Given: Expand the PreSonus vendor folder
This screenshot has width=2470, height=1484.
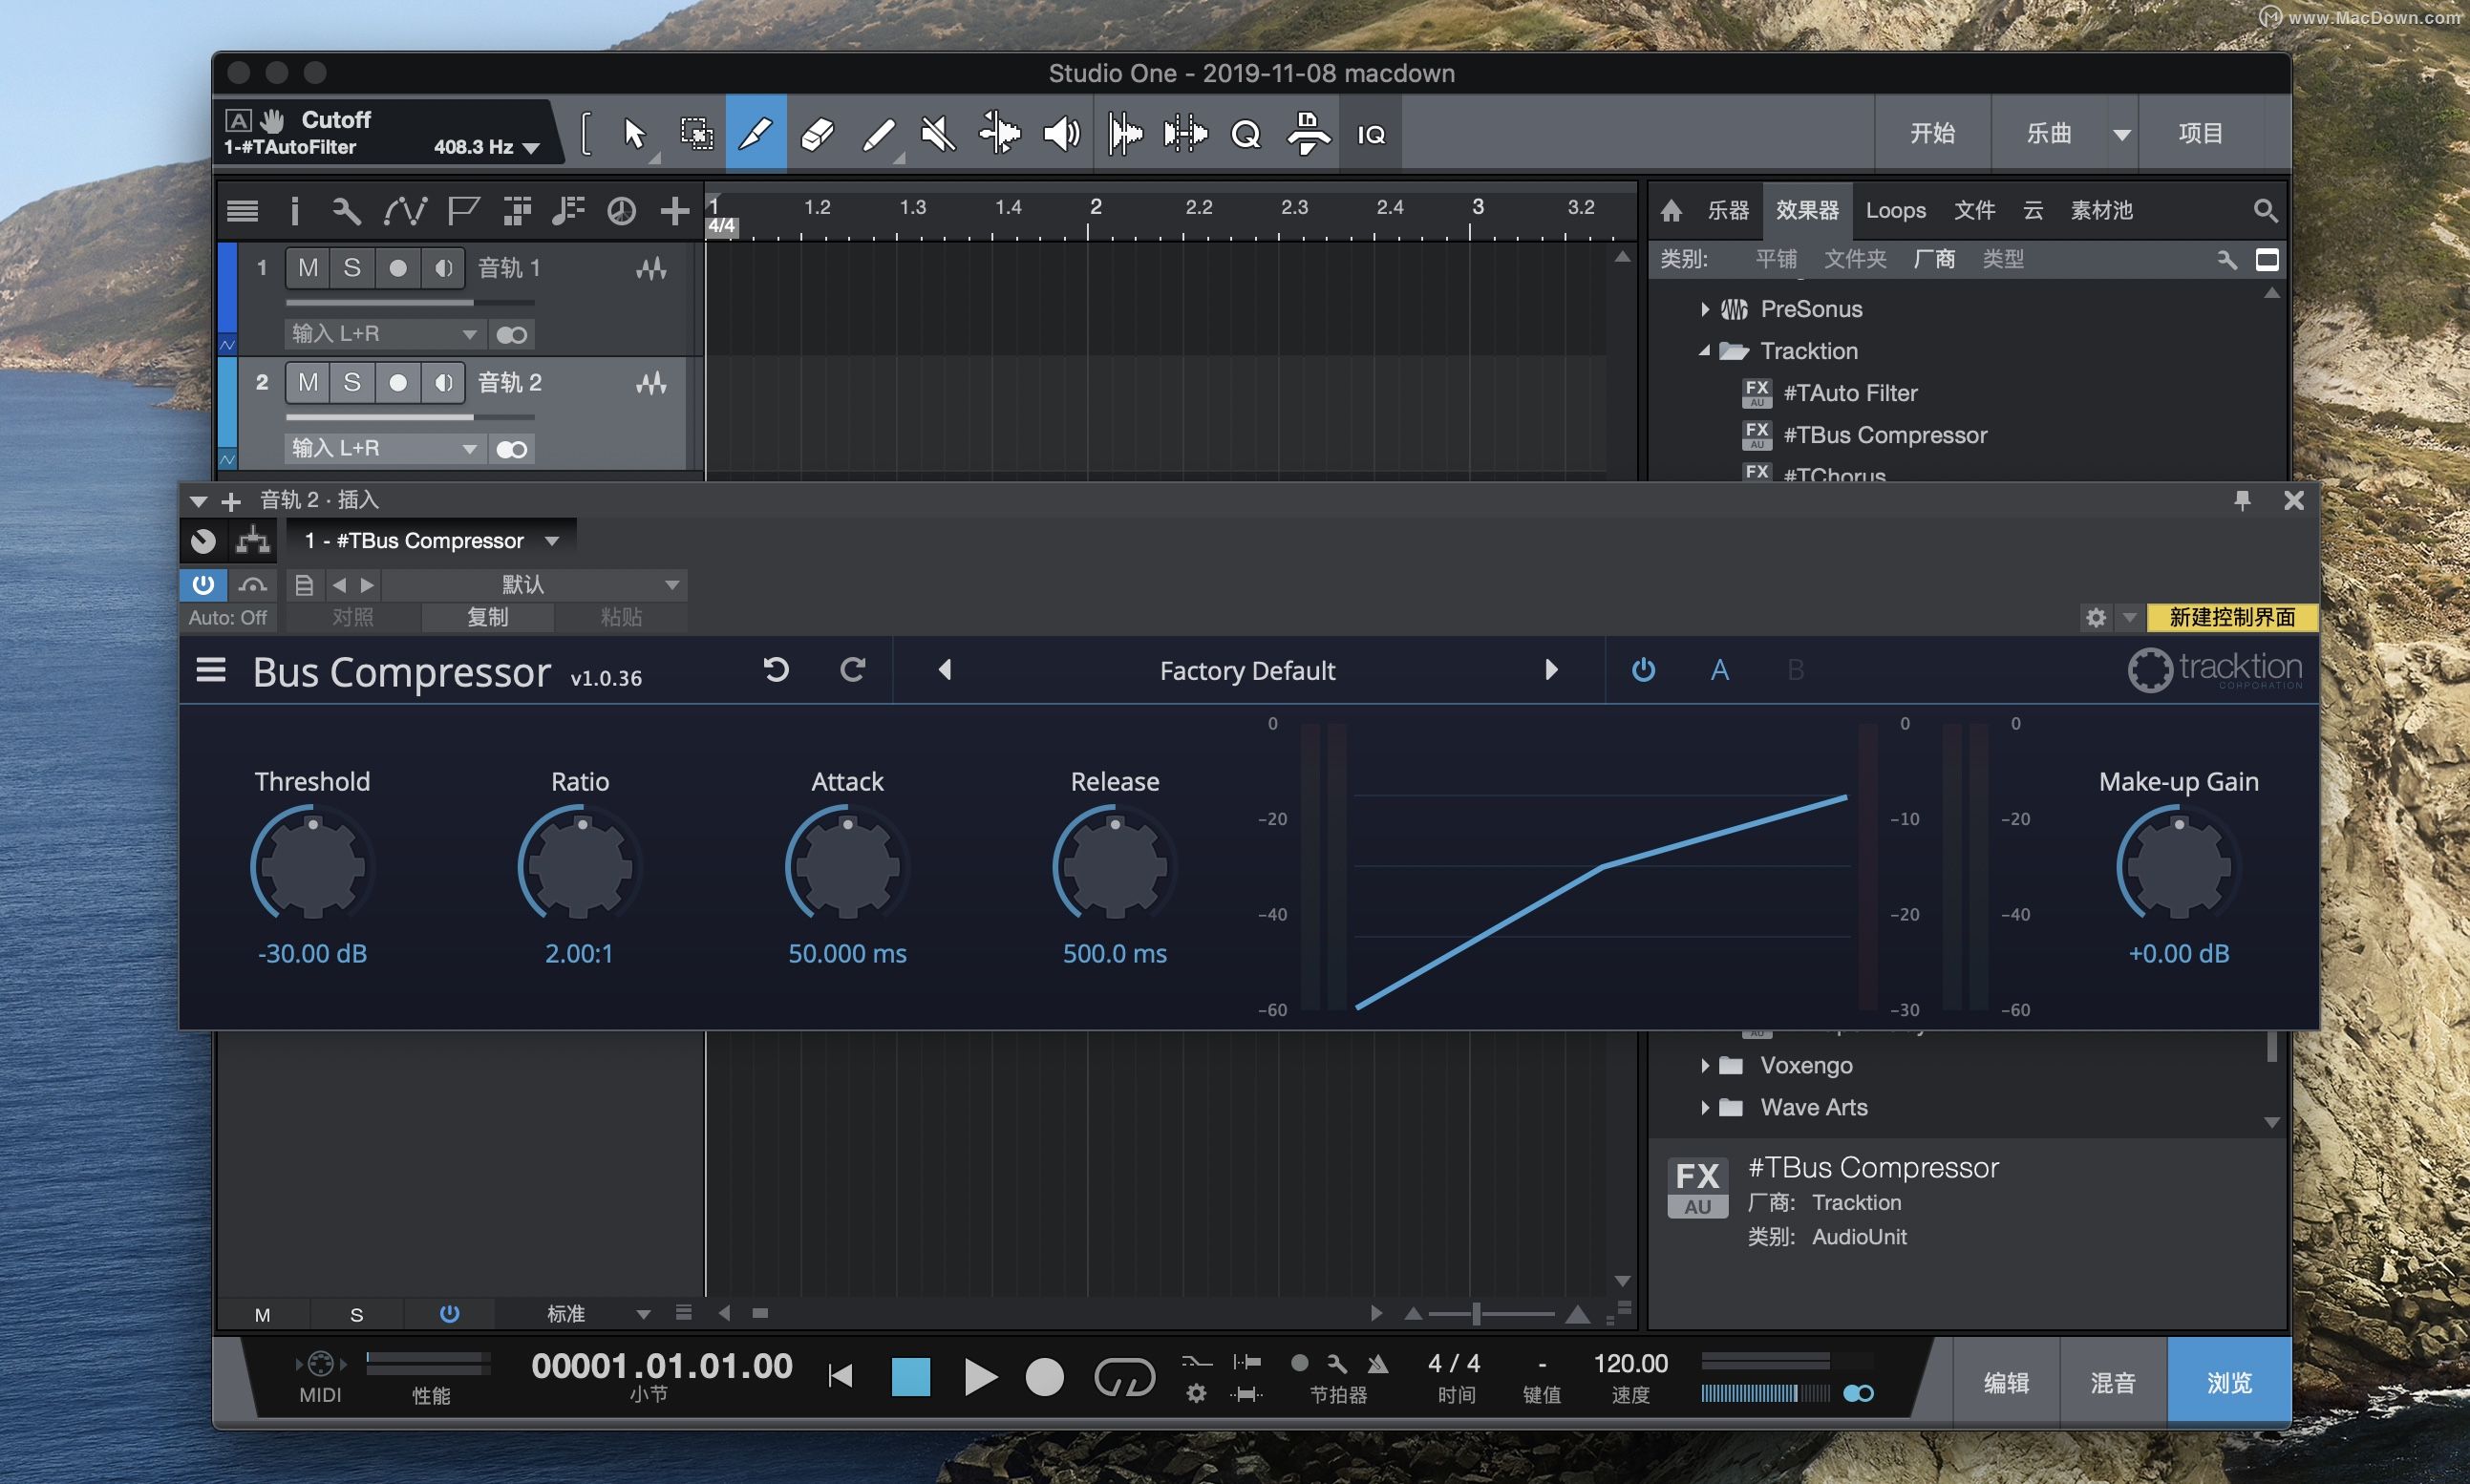Looking at the screenshot, I should coord(1705,309).
